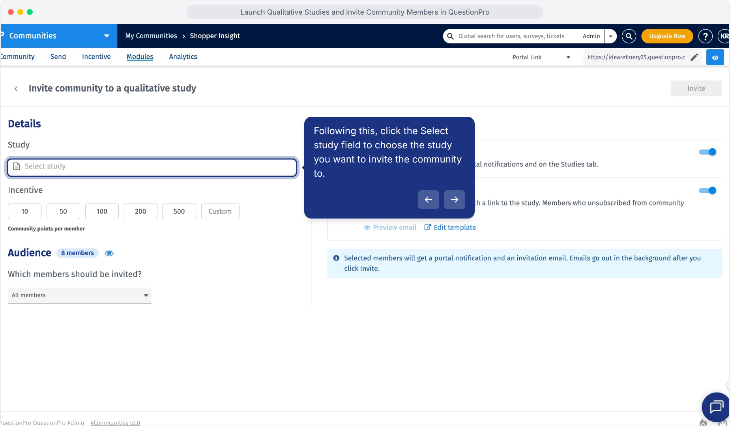This screenshot has width=730, height=426.
Task: Click the Shopper Insight breadcrumb
Action: coord(215,36)
